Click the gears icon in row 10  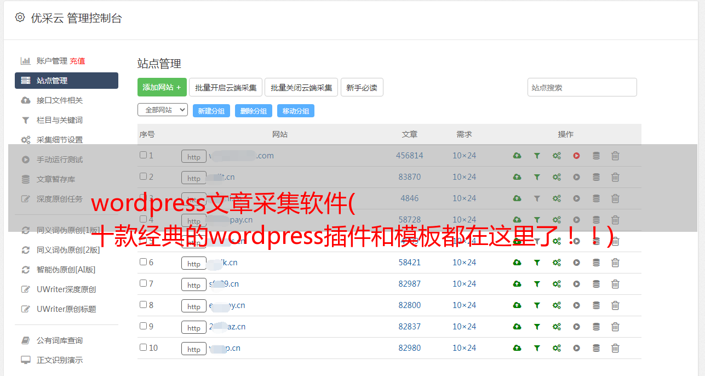click(557, 348)
